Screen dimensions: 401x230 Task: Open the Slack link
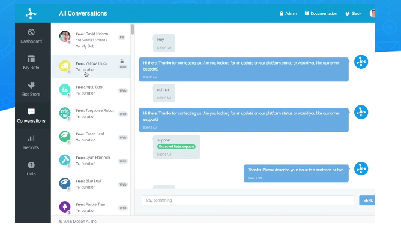(x=353, y=14)
